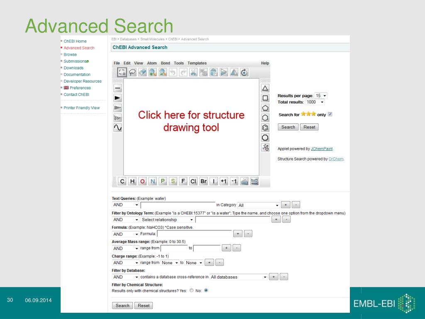The image size is (425, 319).
Task: Click the zoom out magnifier icon
Action: [163, 72]
